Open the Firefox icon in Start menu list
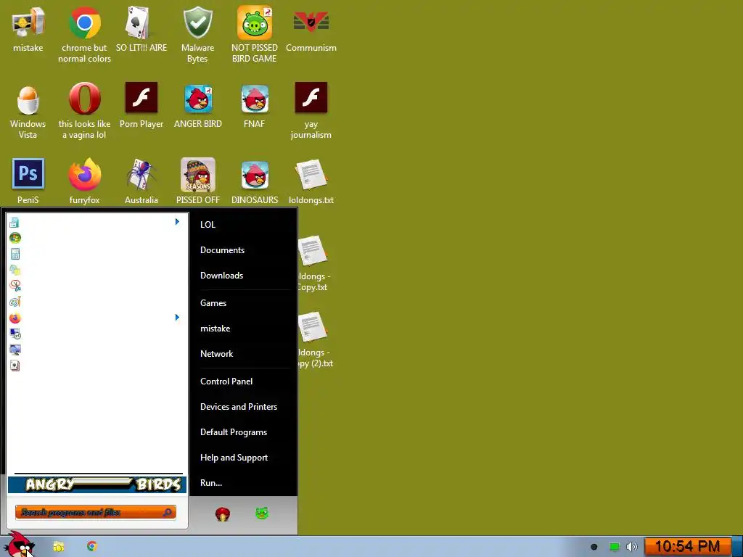 coord(15,318)
